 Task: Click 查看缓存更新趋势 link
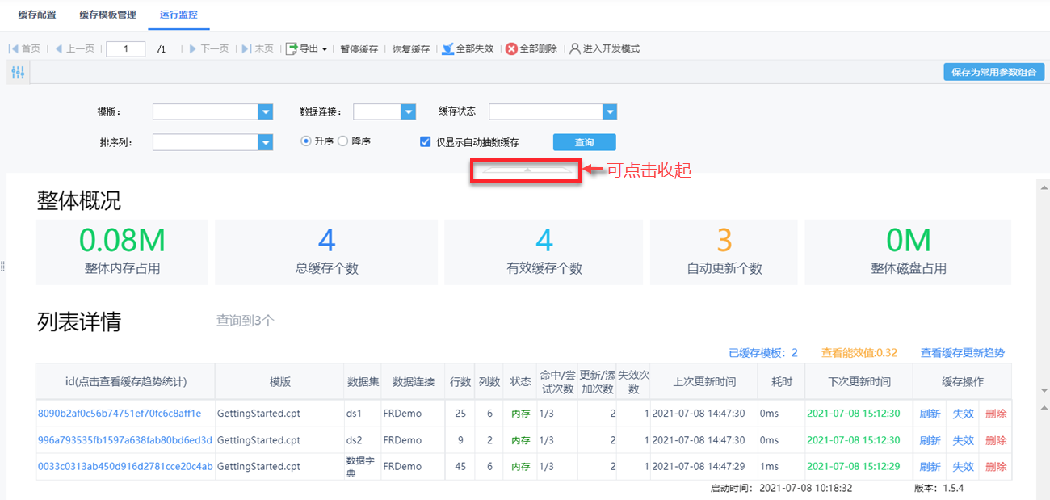click(x=963, y=353)
